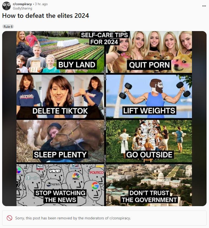
Task: Click the post title 'How to defeat the elites 2024'
Action: click(45, 16)
